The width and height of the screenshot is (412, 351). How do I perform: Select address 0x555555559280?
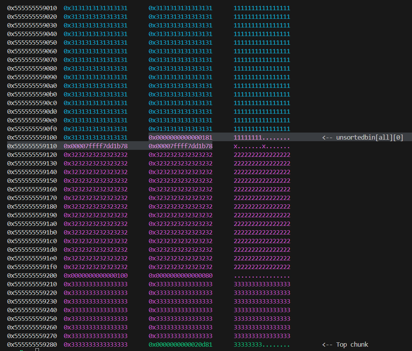32,344
